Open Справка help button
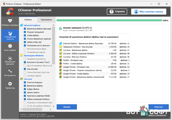Viewport: 172px width, 120px height. 117,11
